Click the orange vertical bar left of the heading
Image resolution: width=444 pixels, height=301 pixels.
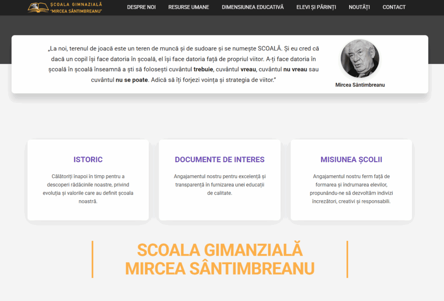(x=92, y=259)
